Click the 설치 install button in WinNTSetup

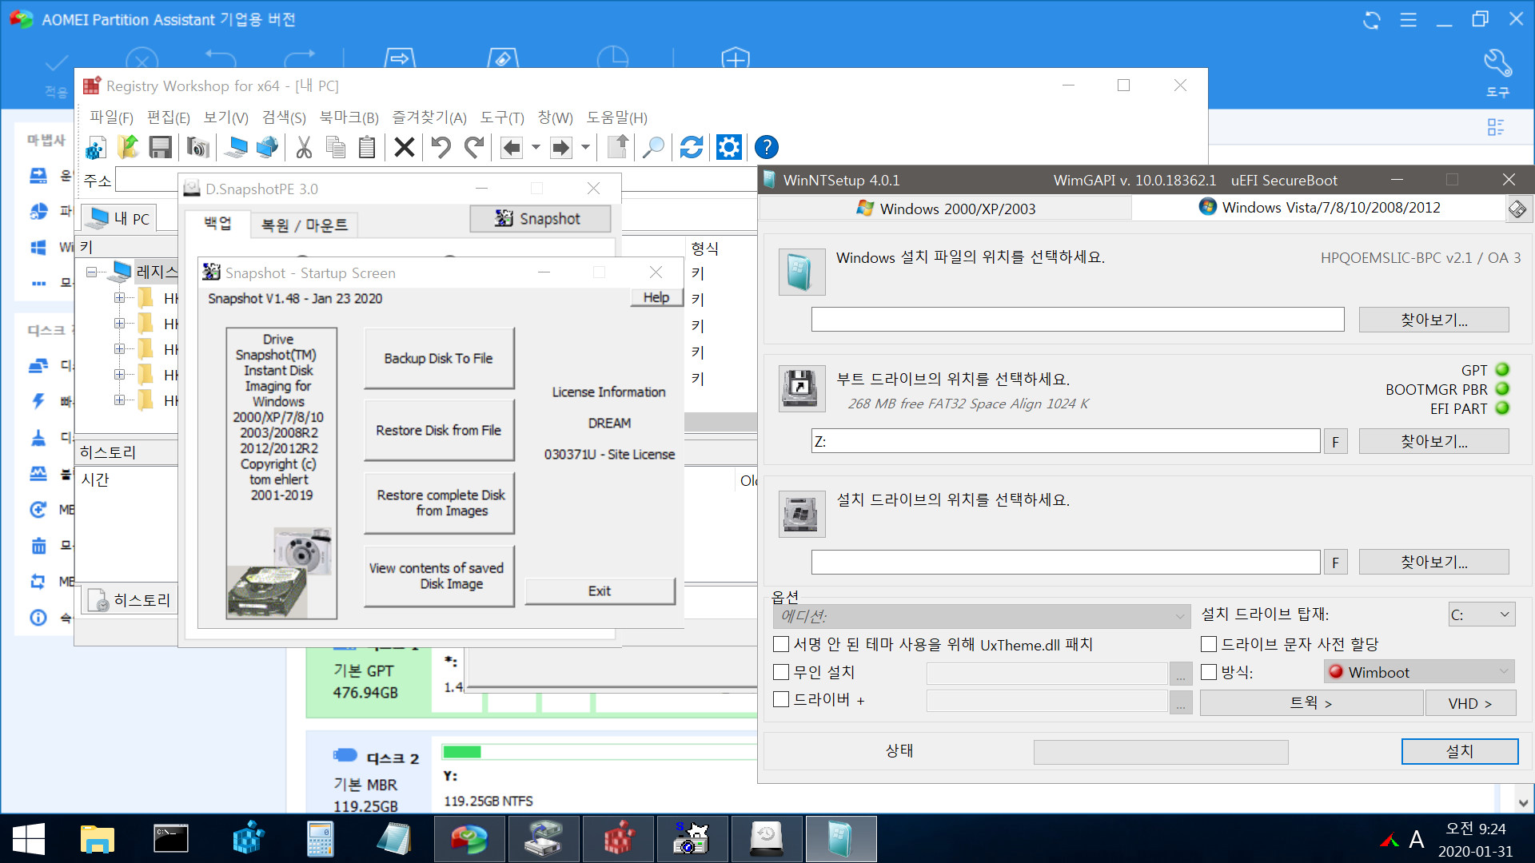pos(1460,751)
